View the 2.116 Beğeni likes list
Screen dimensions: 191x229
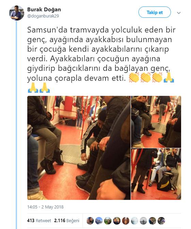(67, 220)
